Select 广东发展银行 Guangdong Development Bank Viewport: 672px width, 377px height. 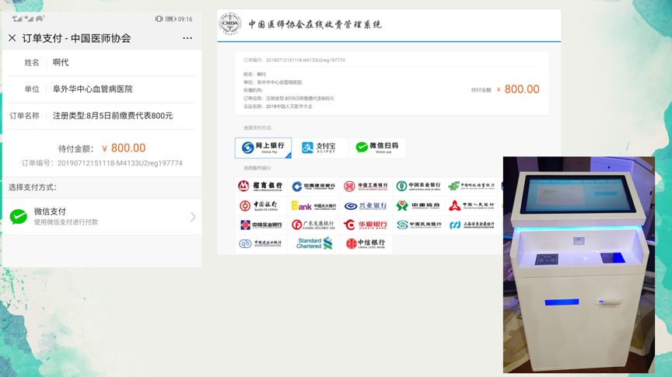coord(313,225)
